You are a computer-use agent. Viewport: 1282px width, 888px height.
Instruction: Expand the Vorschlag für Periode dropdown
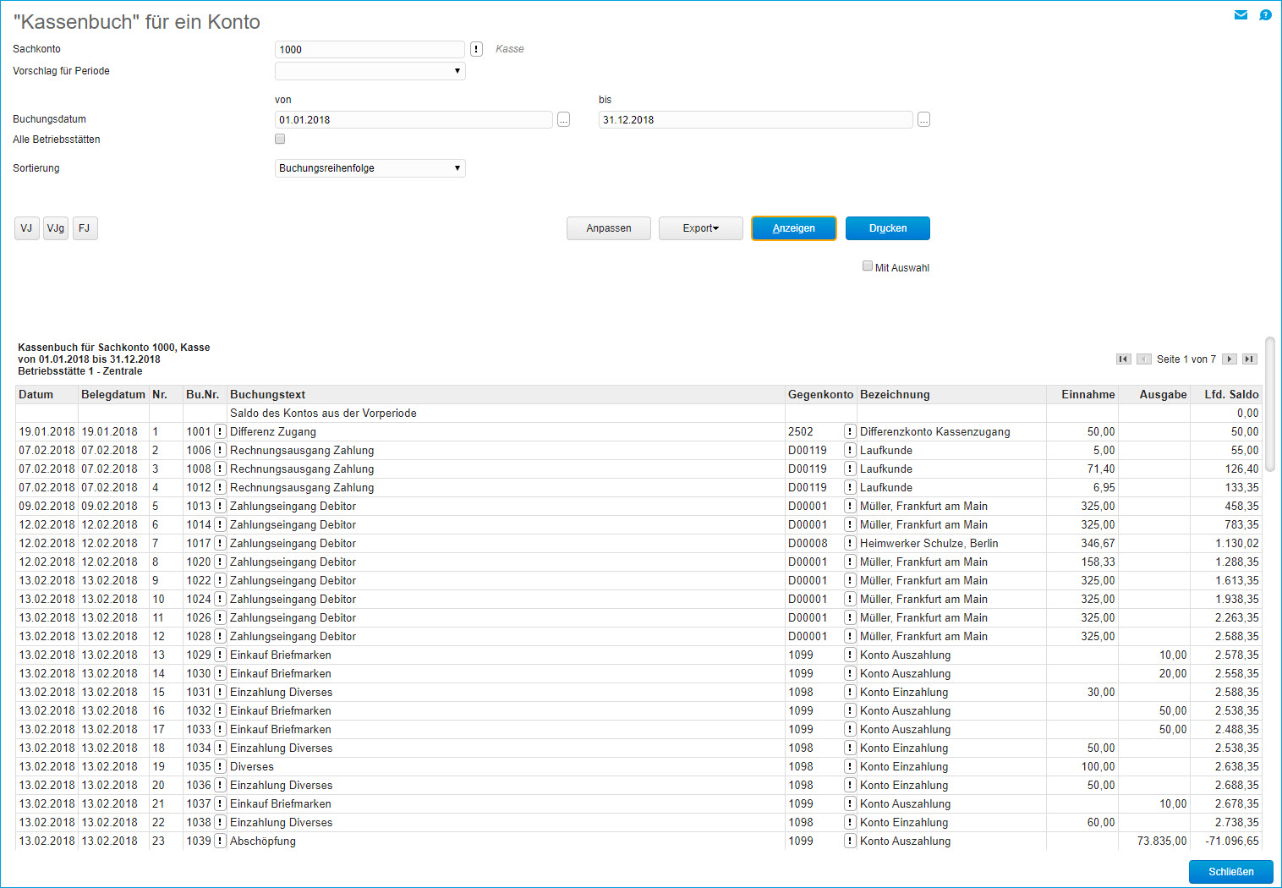[x=370, y=71]
